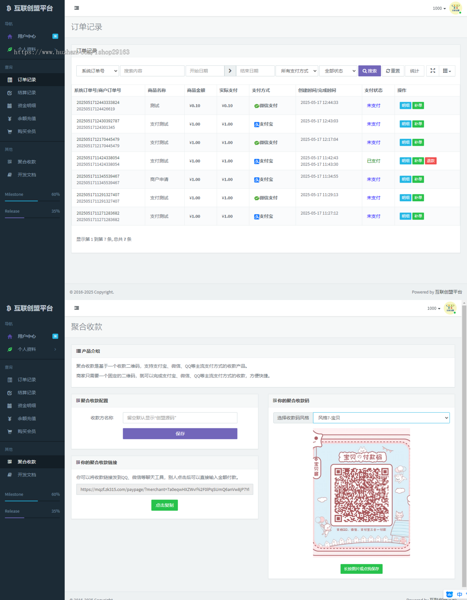
Task: Click the 已支付 status text
Action: tap(374, 161)
